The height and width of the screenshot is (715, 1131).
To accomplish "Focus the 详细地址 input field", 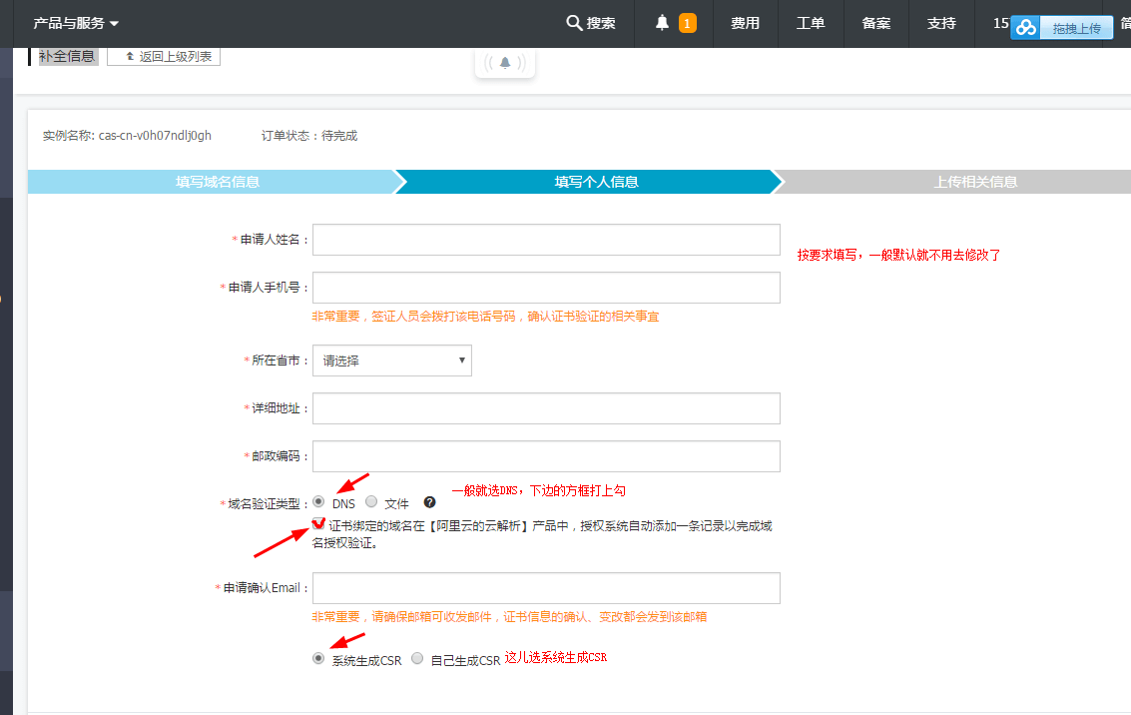I will pos(546,408).
